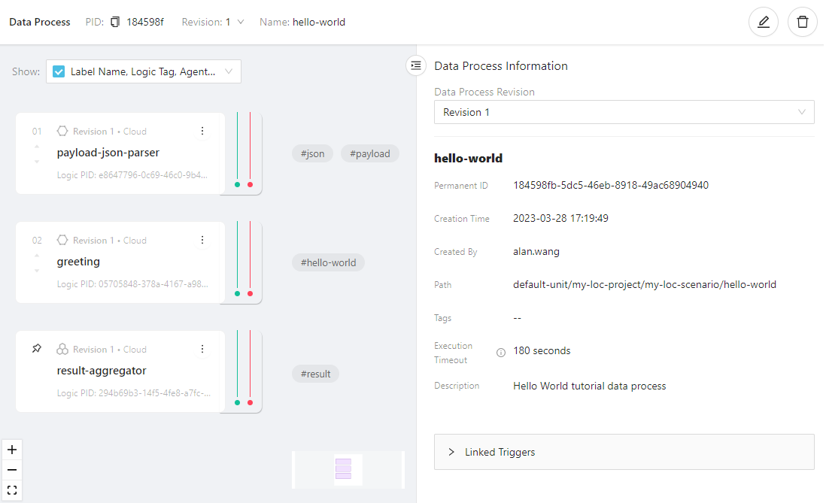Click the Execution Timeout info icon
Screen dimensions: 826x503
coord(501,352)
